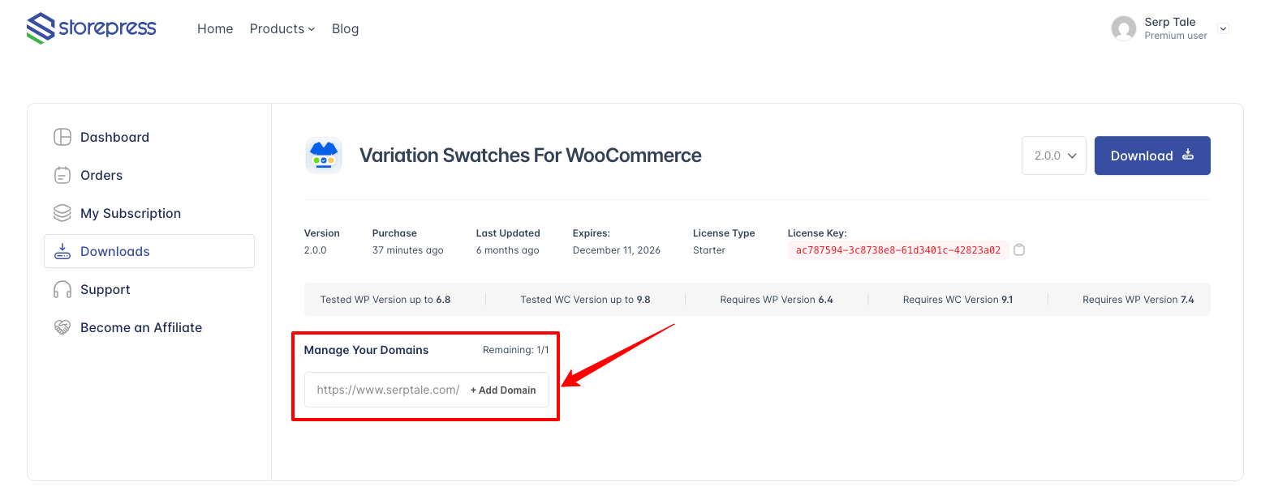
Task: Select the highlighted license key text
Action: (897, 249)
